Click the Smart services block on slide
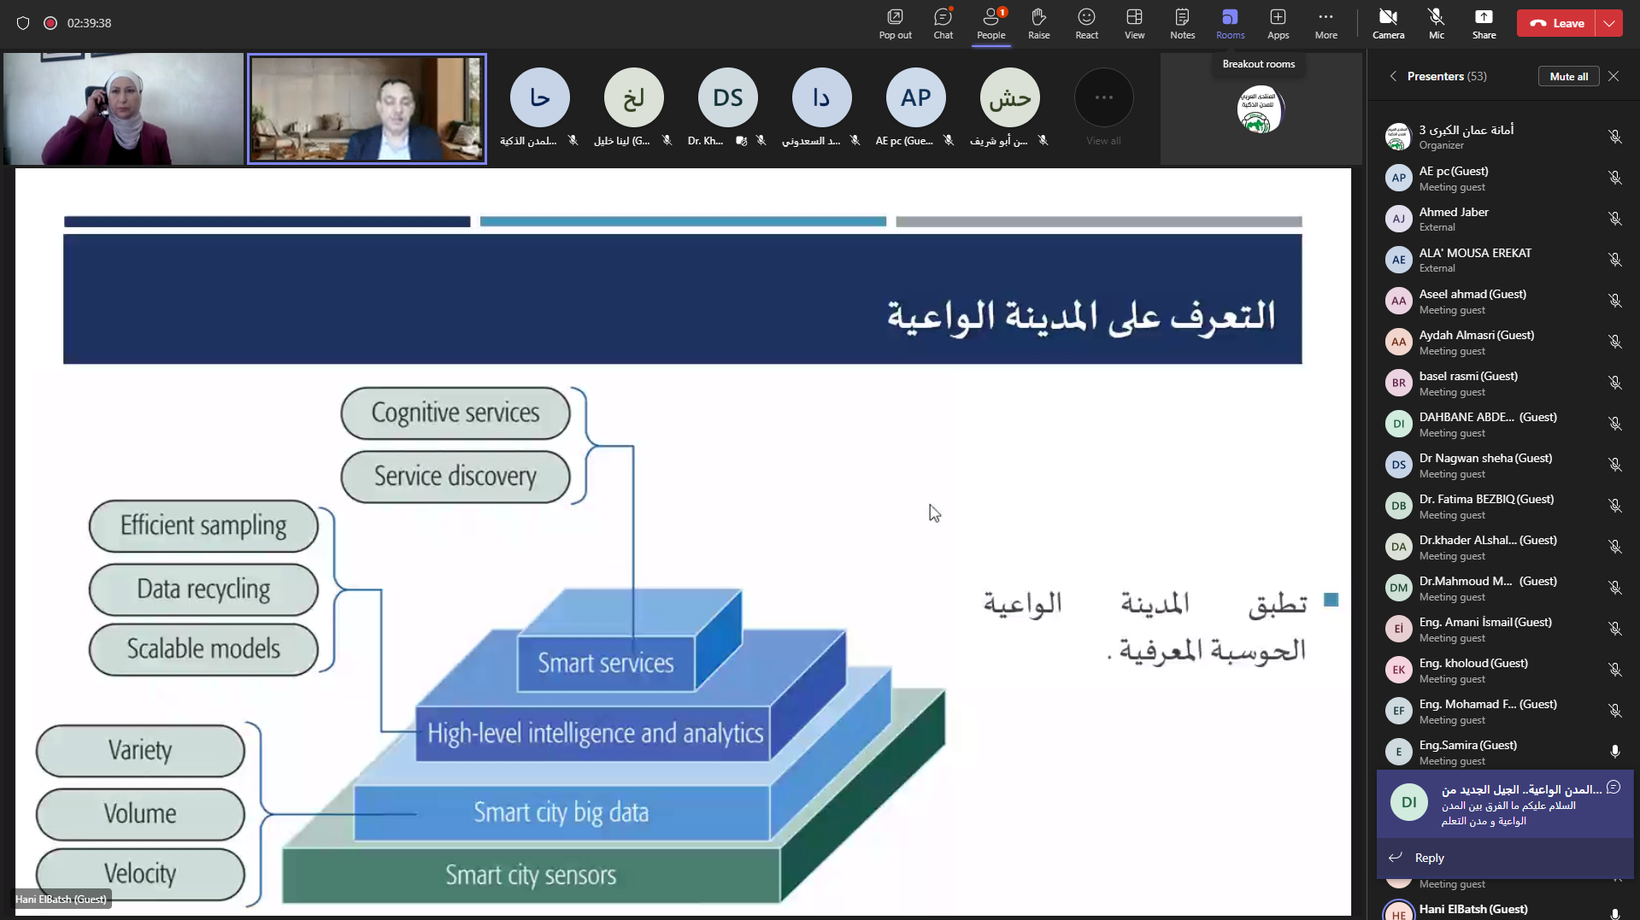 605,663
